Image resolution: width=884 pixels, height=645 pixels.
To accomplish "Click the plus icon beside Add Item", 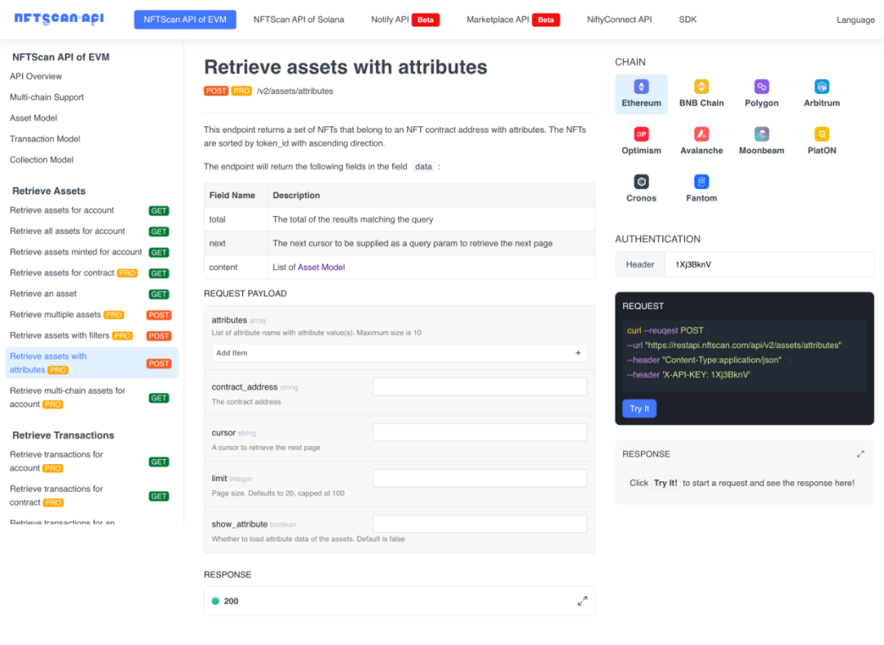I will pos(578,354).
